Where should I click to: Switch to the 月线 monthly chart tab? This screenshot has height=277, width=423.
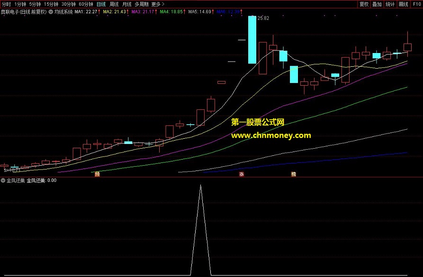coord(127,4)
